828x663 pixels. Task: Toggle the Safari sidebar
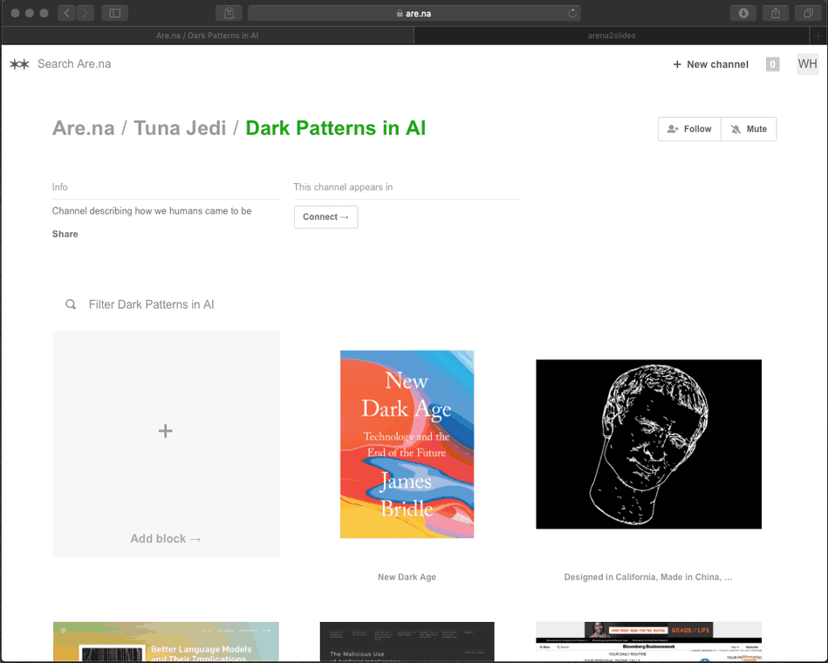pyautogui.click(x=114, y=13)
